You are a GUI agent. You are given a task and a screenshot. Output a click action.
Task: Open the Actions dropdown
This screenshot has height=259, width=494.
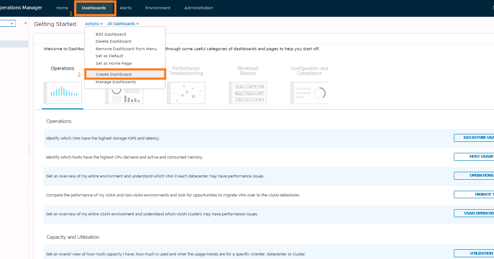click(94, 23)
